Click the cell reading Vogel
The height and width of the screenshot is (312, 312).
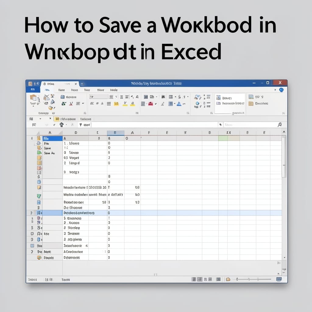[76, 158]
